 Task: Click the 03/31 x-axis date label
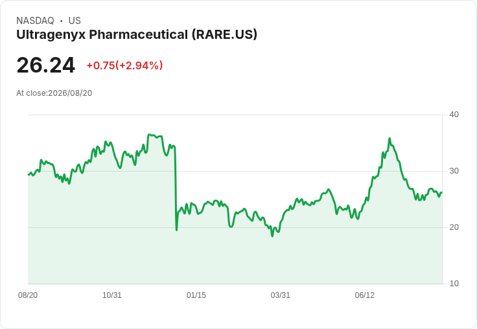click(x=280, y=295)
